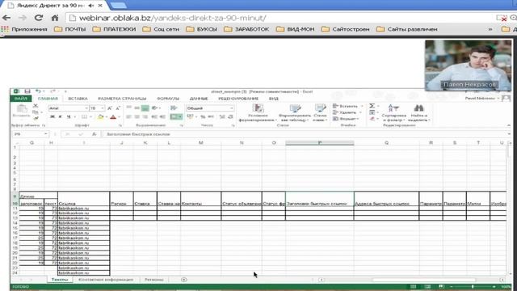This screenshot has height=291, width=517.
Task: Click the insert function fx icon
Action: coord(95,134)
